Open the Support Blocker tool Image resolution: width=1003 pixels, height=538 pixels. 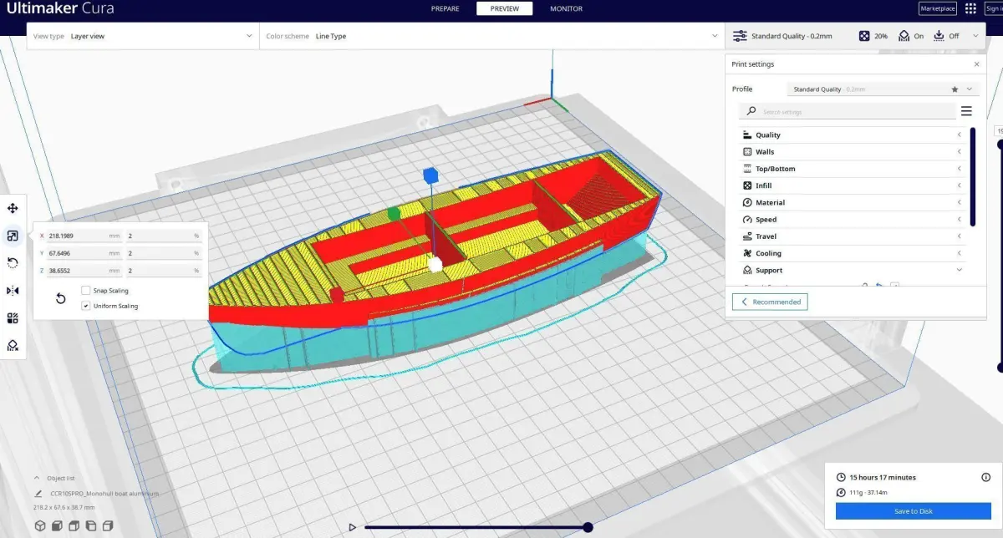pyautogui.click(x=13, y=345)
